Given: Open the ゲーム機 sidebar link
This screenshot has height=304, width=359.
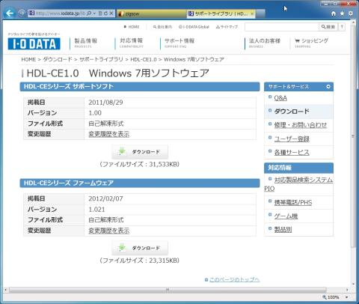Looking at the screenshot, I should [x=286, y=216].
